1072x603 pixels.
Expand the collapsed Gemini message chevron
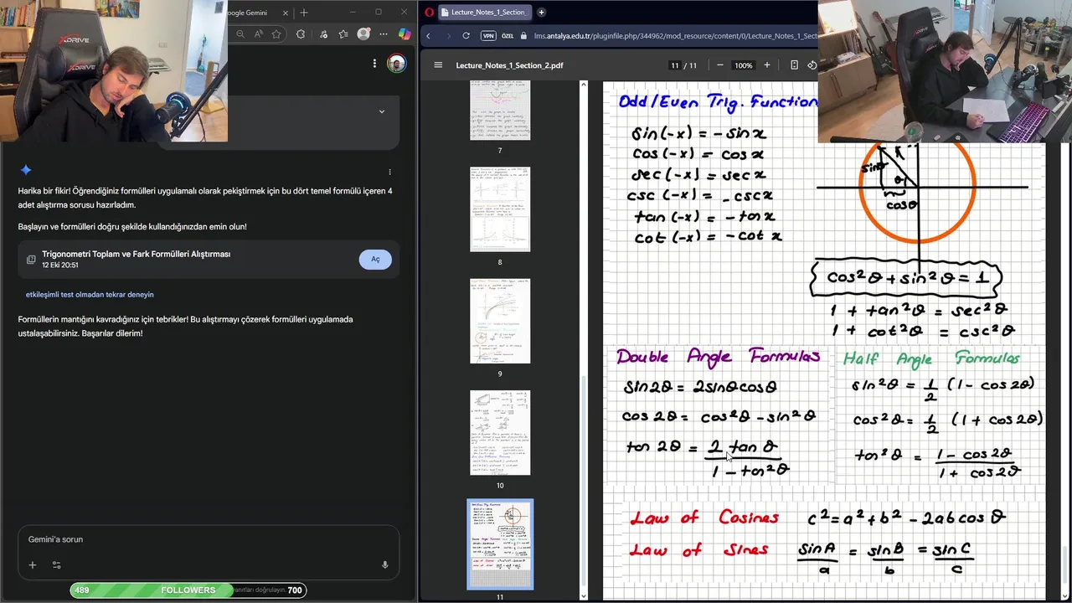pyautogui.click(x=382, y=111)
